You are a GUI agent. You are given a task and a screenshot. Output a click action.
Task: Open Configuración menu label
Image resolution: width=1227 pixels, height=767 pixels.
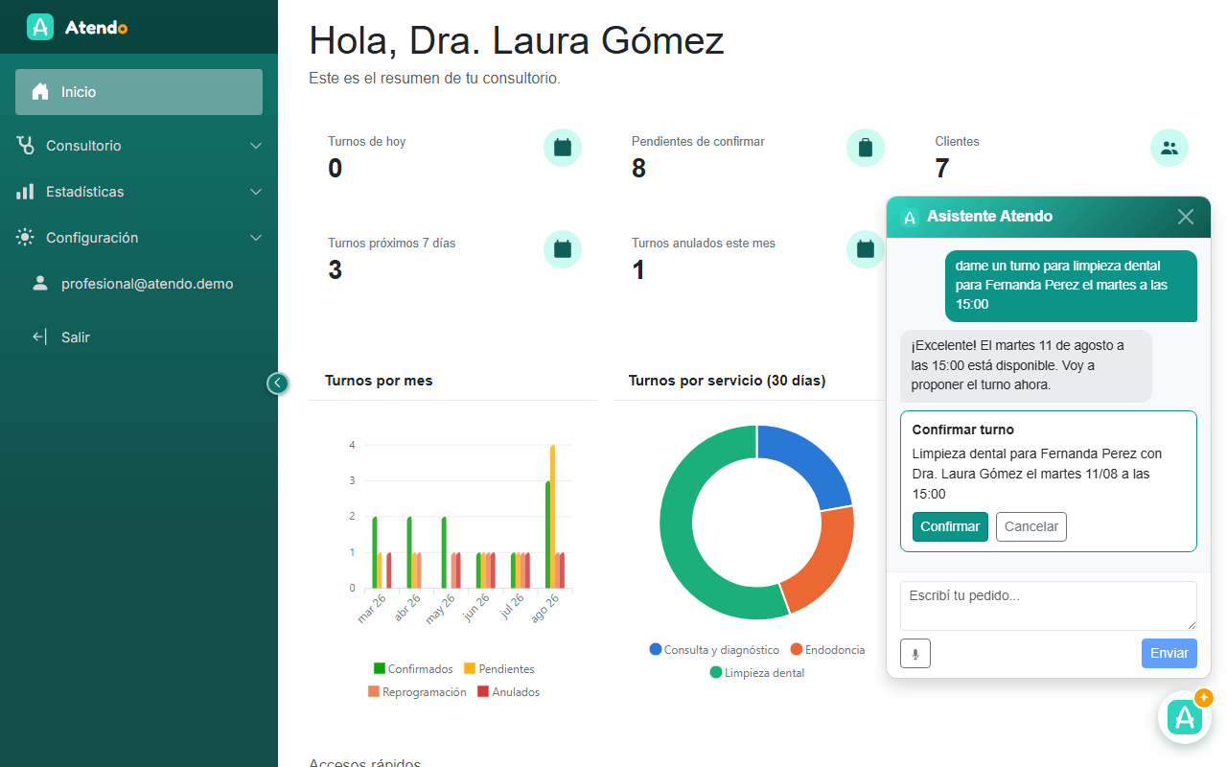[x=92, y=238]
